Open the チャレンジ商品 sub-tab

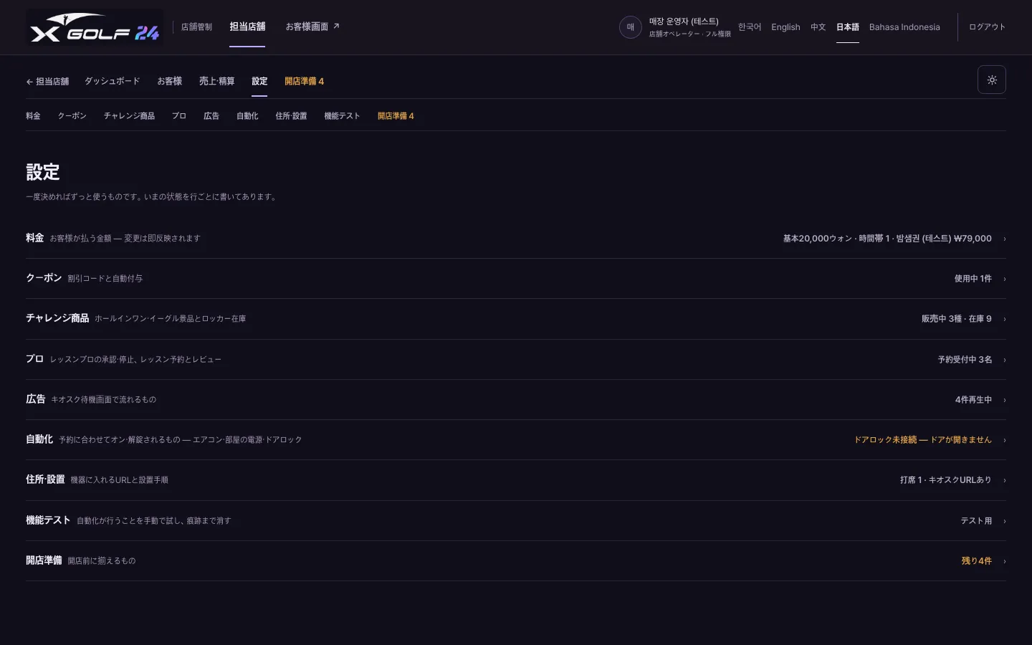pos(129,115)
